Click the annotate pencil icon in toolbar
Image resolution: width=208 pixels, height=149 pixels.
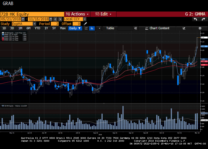(184, 28)
